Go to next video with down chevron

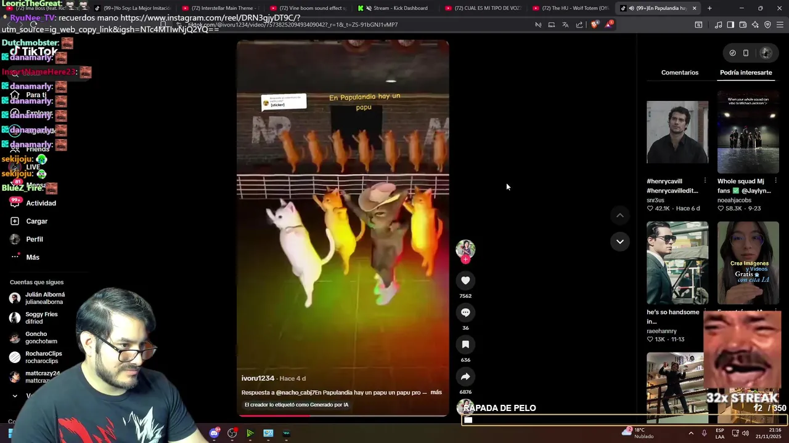[620, 241]
